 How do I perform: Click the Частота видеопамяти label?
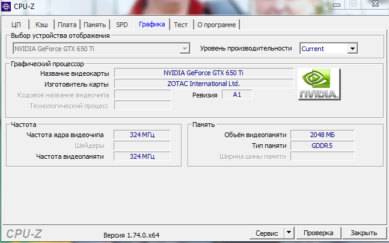tap(70, 156)
